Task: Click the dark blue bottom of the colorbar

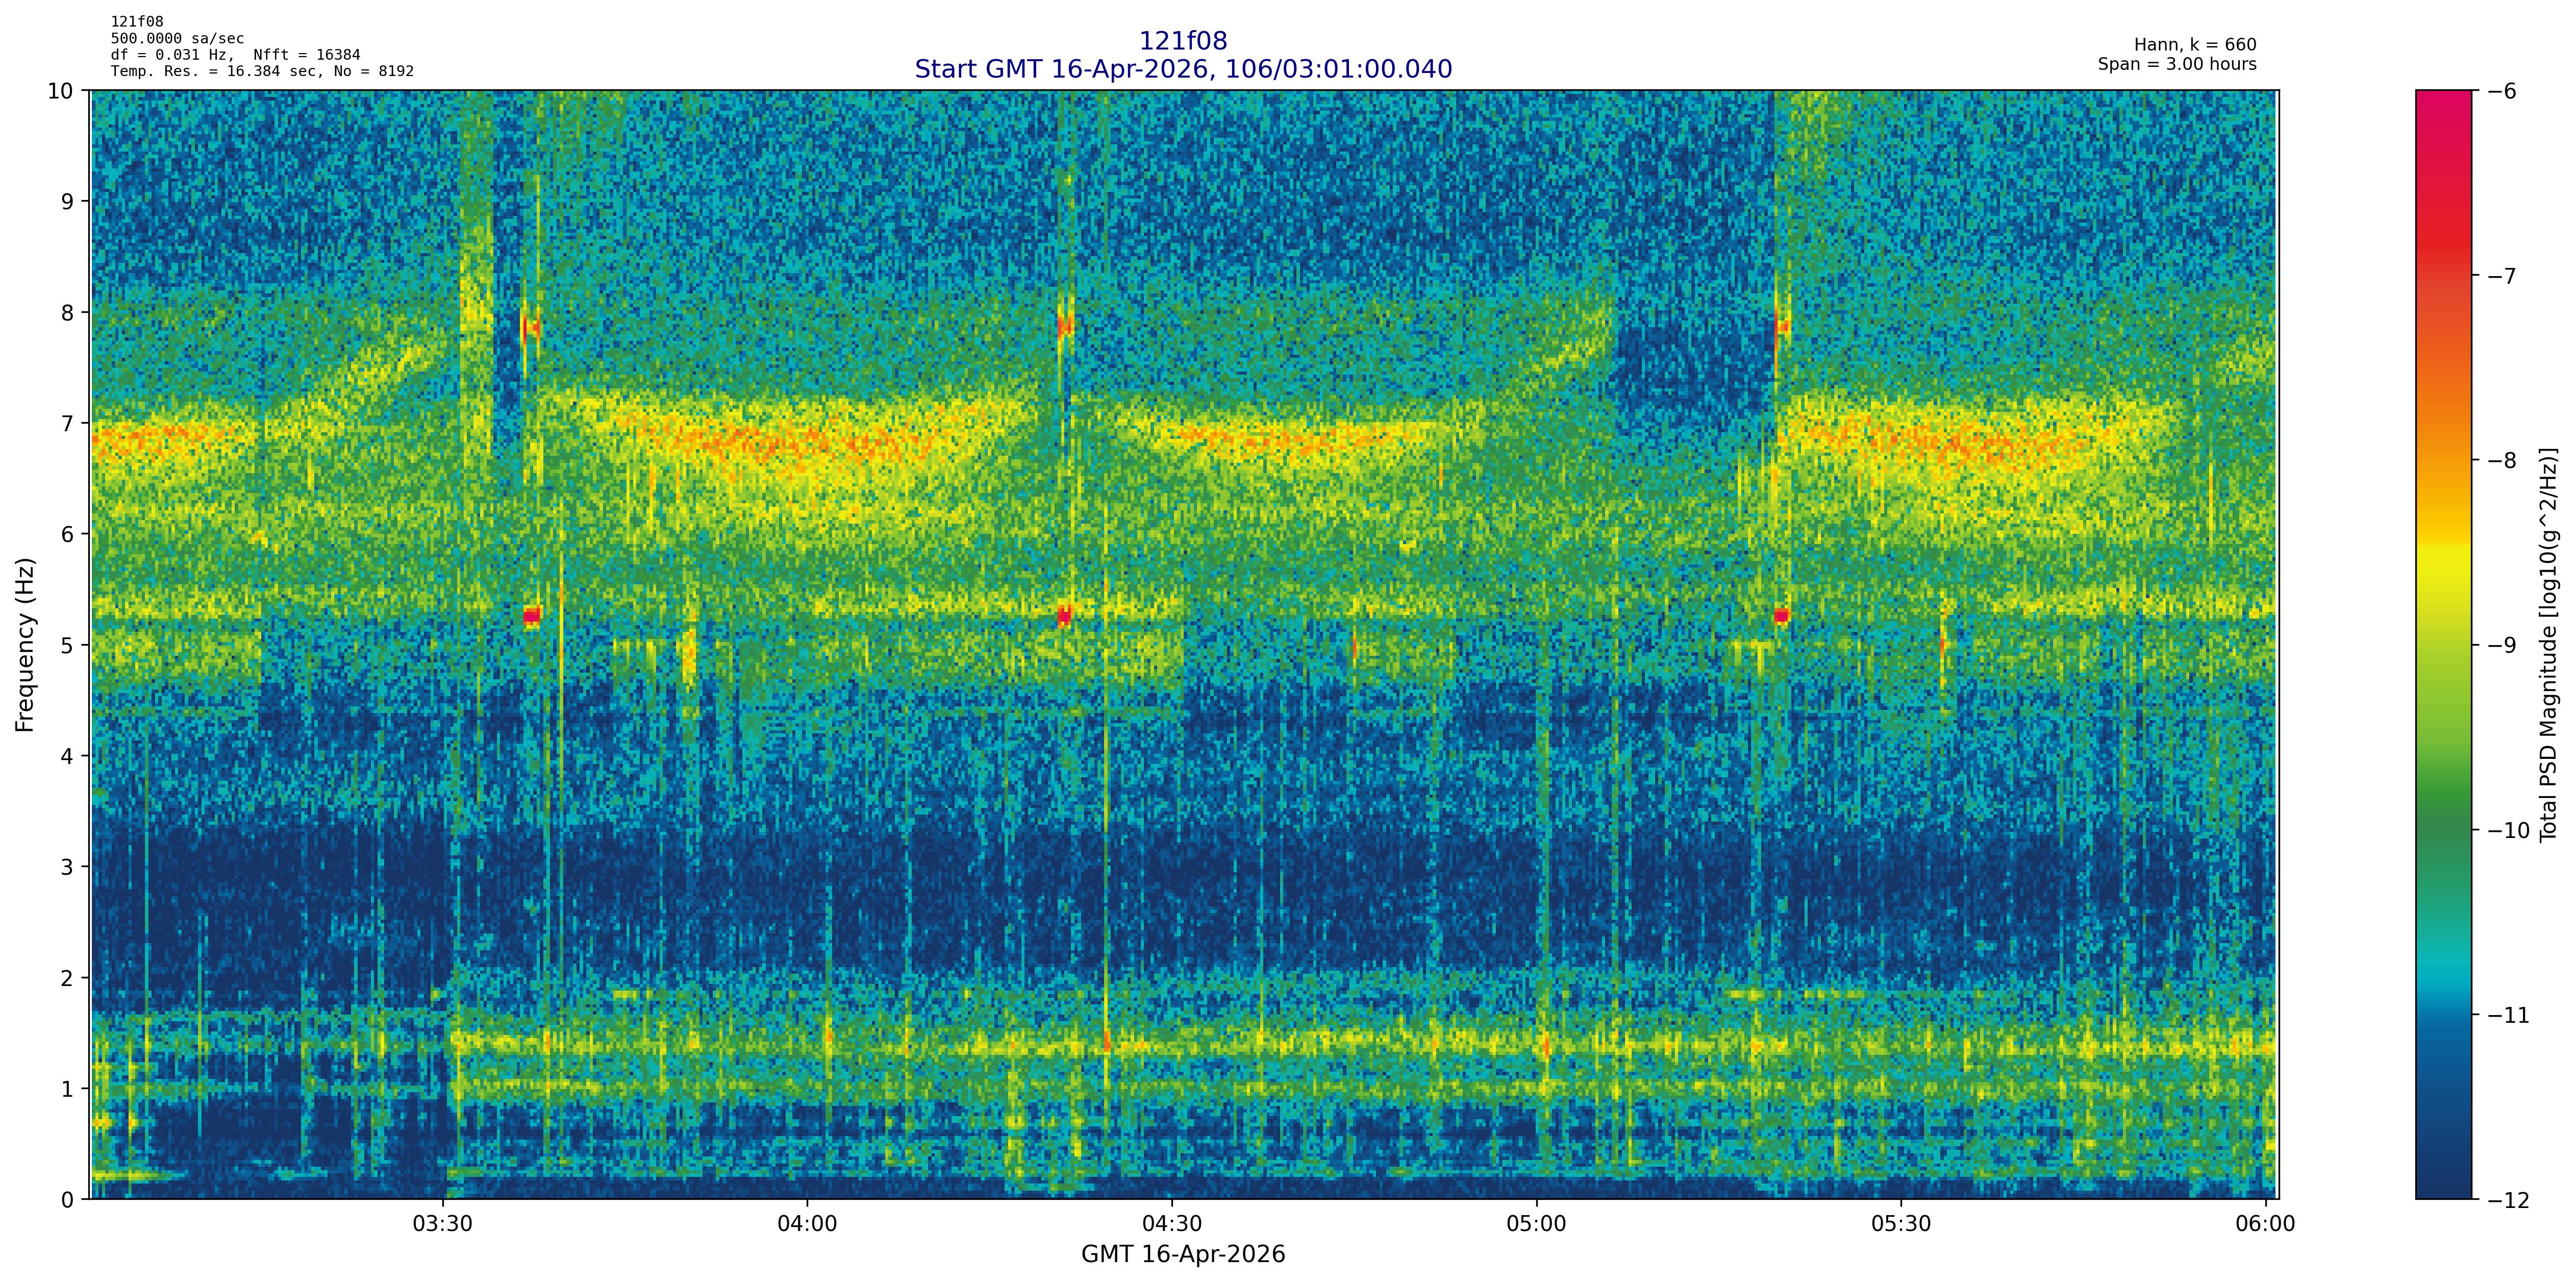Action: pyautogui.click(x=2443, y=1180)
